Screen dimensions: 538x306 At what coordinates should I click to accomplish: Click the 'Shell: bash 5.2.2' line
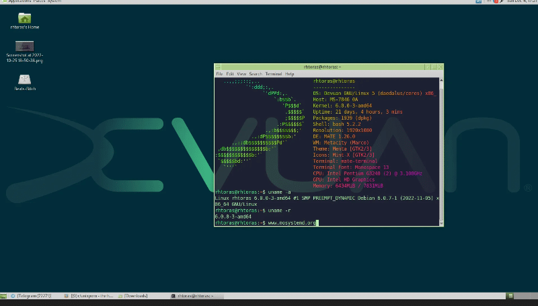[337, 124]
